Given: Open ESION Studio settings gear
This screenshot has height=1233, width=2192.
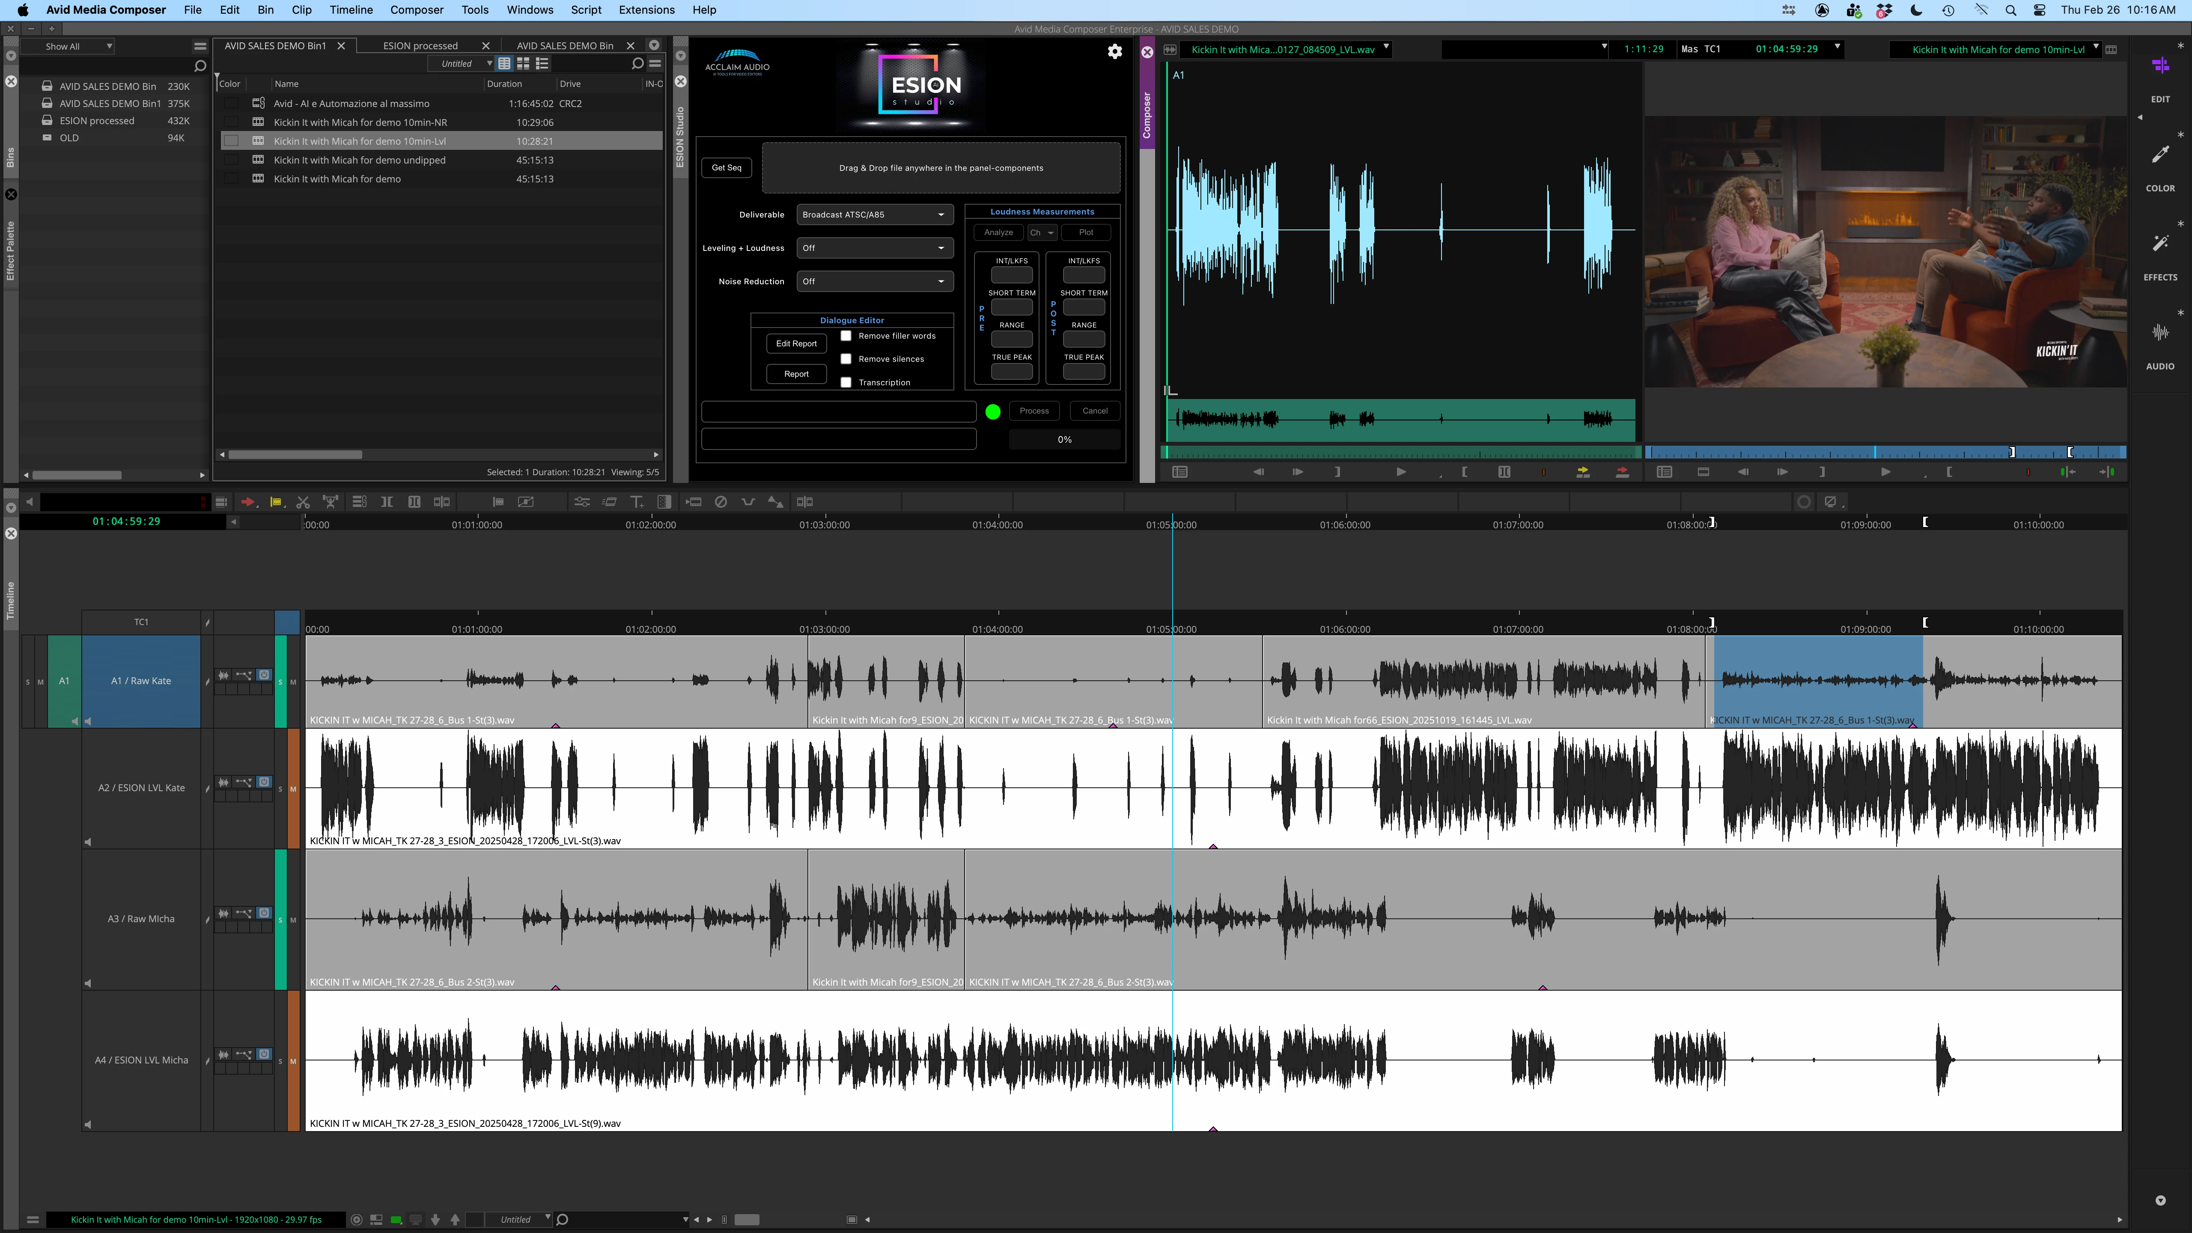Looking at the screenshot, I should tap(1115, 52).
